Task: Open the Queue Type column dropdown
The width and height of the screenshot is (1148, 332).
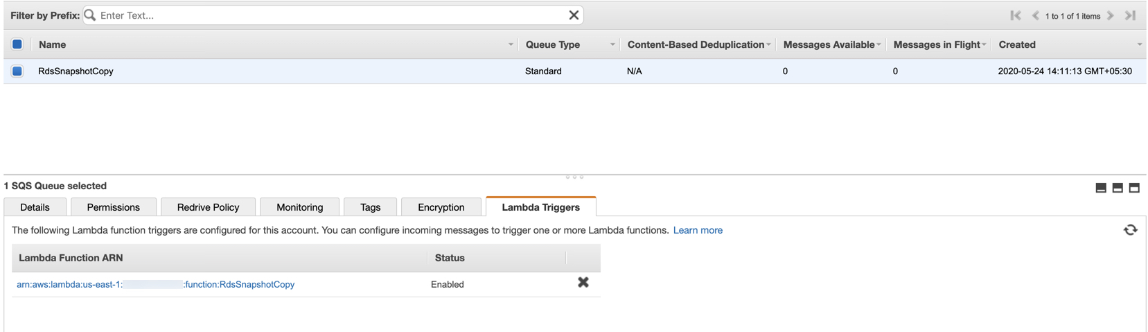Action: click(612, 44)
